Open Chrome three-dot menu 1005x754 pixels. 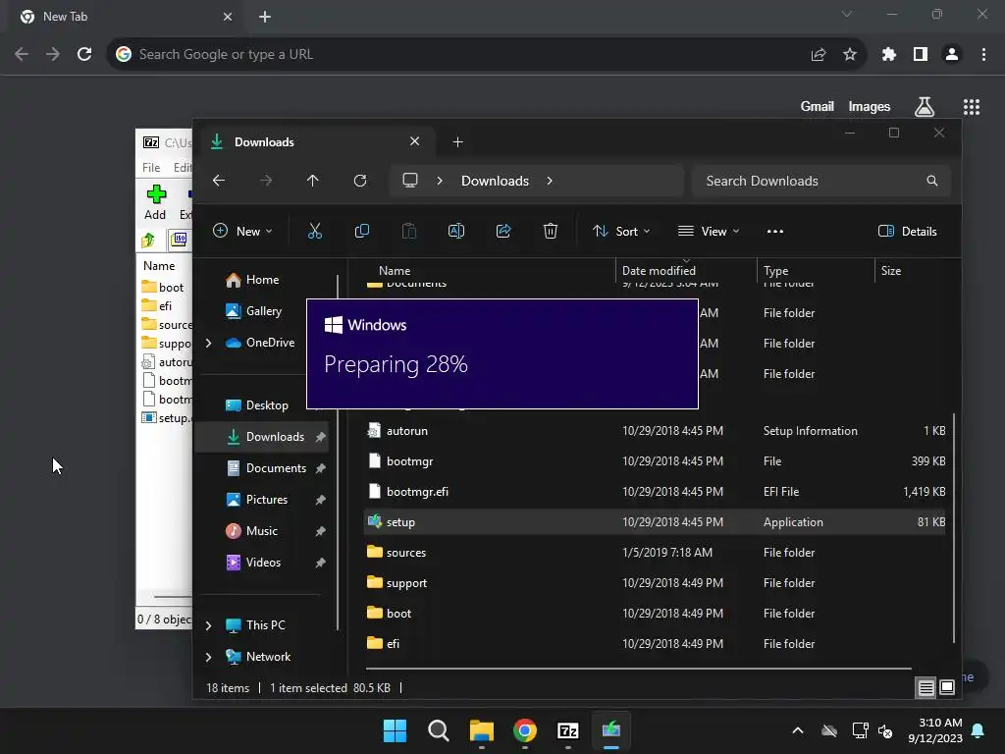(983, 55)
